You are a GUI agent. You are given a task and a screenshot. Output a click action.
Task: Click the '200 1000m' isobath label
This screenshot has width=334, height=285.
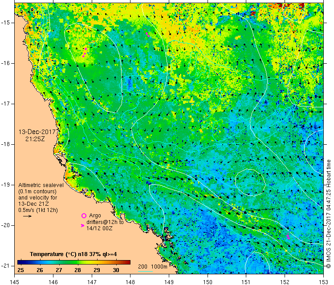[x=152, y=266]
